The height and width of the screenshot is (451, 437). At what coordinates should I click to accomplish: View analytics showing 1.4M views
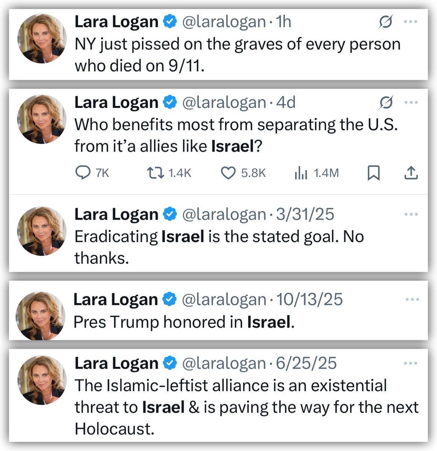tap(301, 173)
